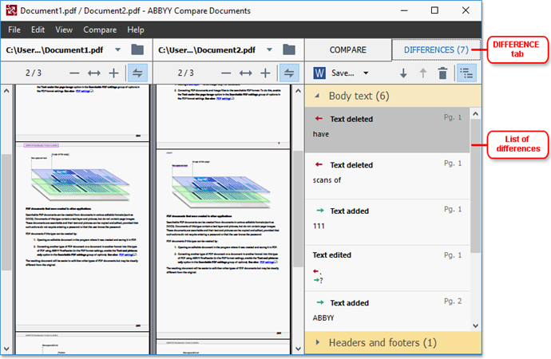Image resolution: width=551 pixels, height=359 pixels.
Task: Click Document1 page counter 2 / 3
Action: click(x=34, y=73)
